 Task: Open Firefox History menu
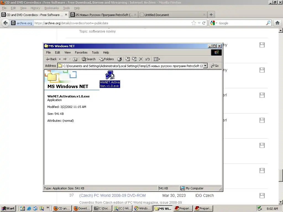coord(35,8)
